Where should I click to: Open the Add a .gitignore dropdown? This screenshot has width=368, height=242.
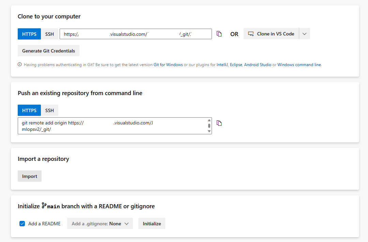tap(100, 224)
